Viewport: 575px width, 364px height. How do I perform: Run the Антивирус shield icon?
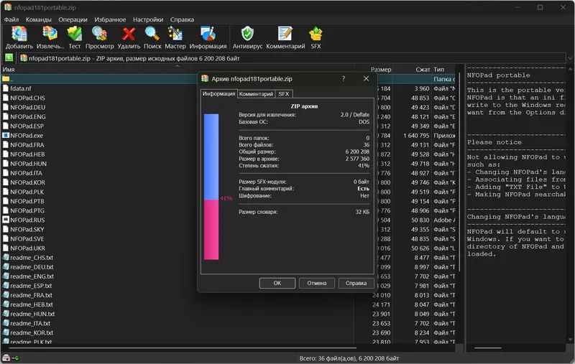[x=247, y=34]
